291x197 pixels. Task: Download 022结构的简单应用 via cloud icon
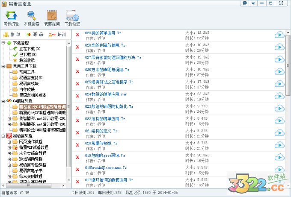(279, 121)
